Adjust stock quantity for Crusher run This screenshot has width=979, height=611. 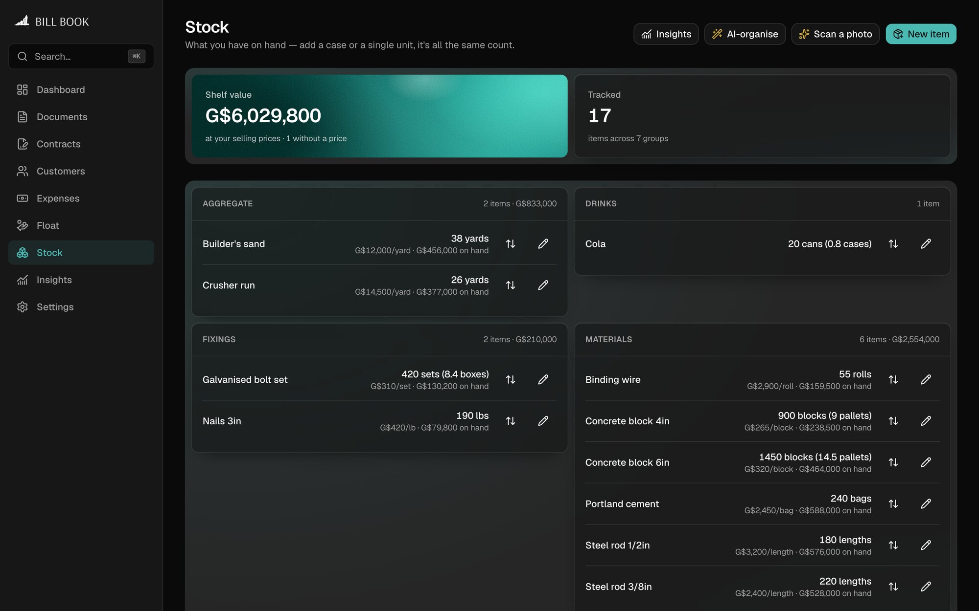click(x=511, y=285)
